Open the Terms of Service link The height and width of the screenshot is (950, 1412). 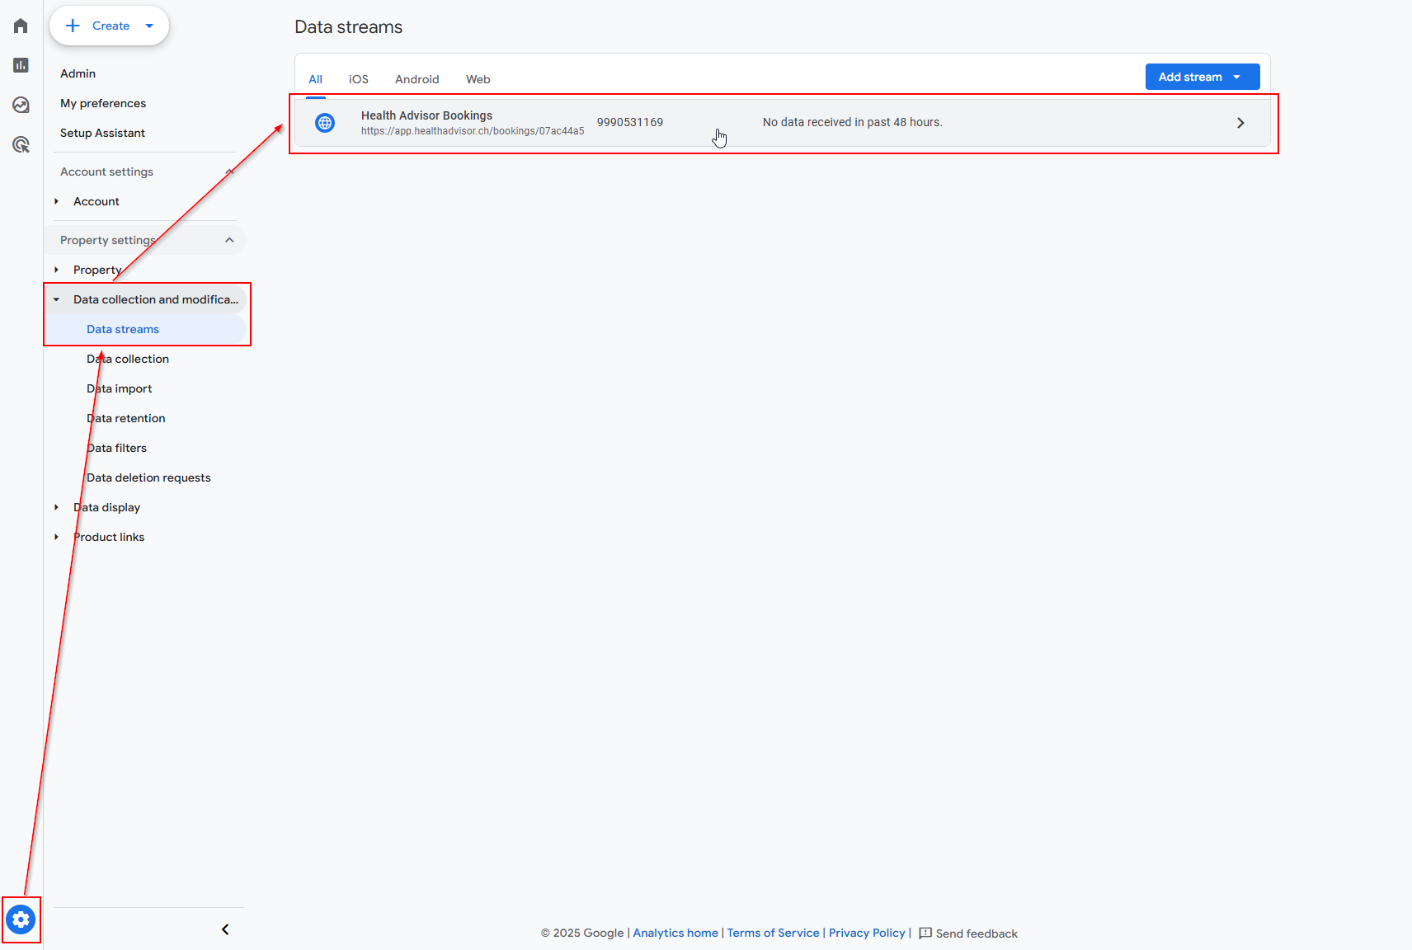773,933
